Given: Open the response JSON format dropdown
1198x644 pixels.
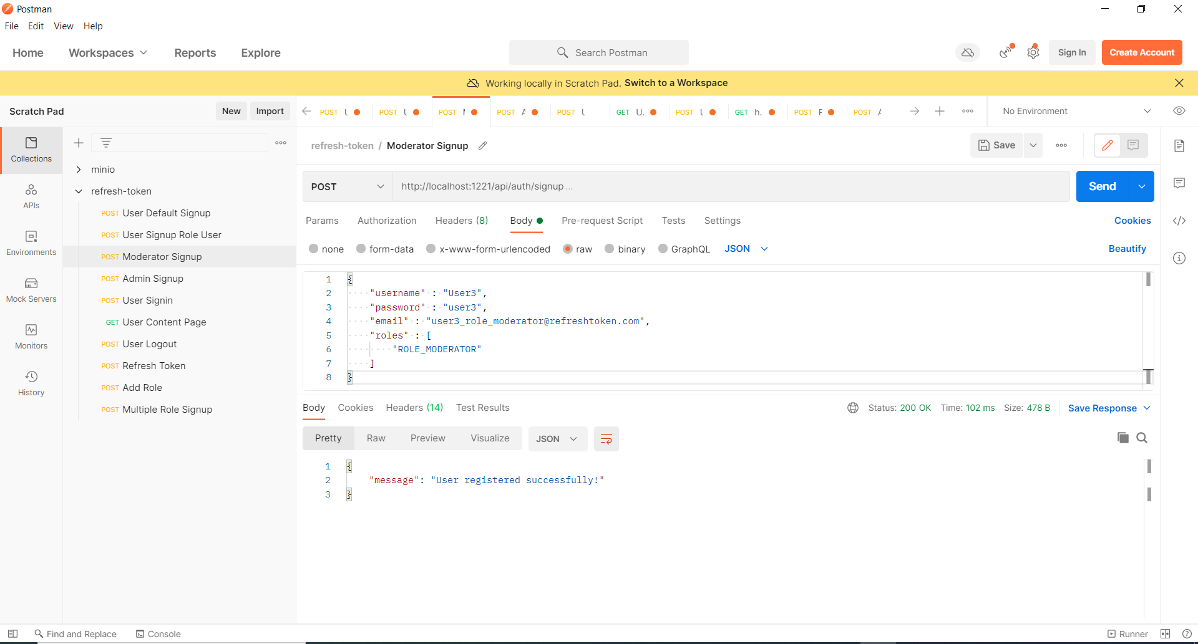Looking at the screenshot, I should tap(557, 439).
